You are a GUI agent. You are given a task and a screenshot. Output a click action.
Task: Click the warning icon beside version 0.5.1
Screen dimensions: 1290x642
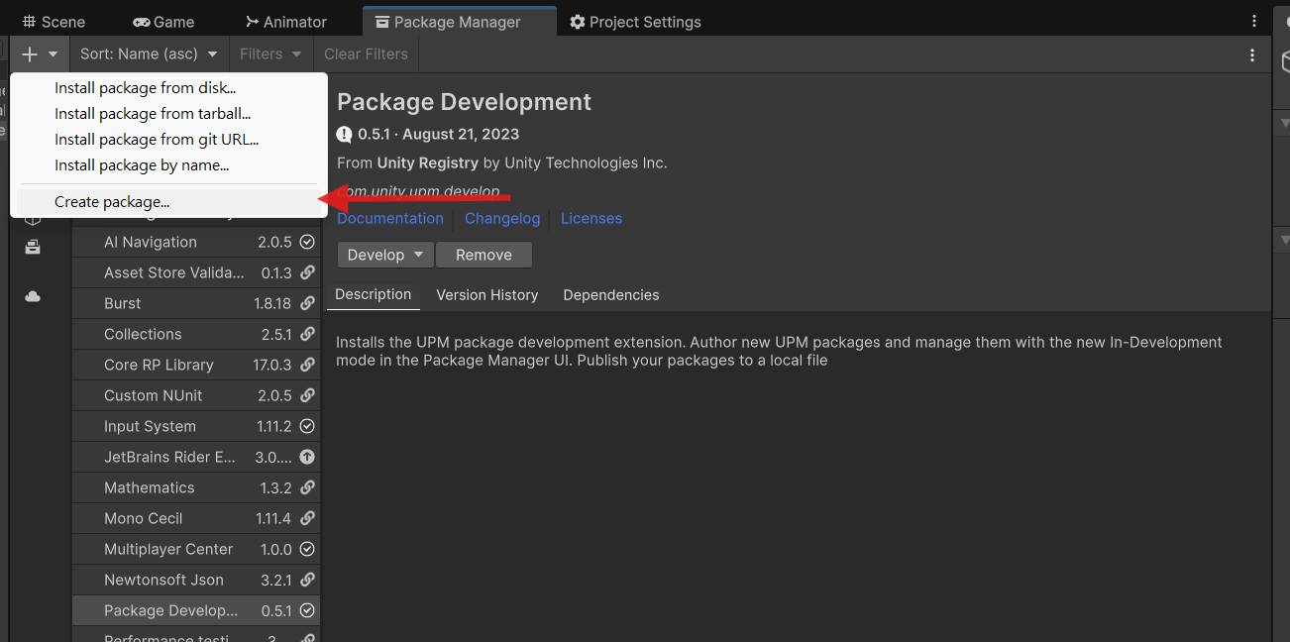tap(344, 133)
